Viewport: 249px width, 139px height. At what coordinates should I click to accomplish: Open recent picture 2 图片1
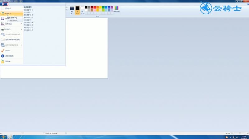(28, 12)
